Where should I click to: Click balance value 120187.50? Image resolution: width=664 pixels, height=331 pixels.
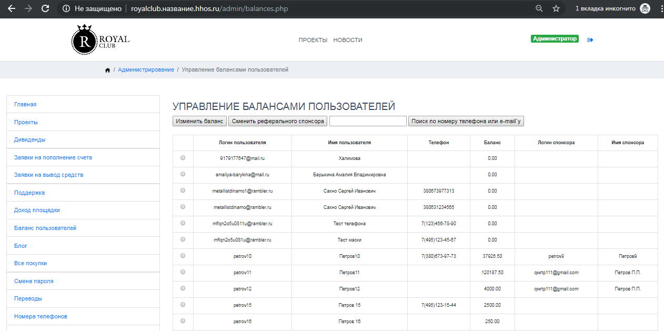tap(492, 273)
